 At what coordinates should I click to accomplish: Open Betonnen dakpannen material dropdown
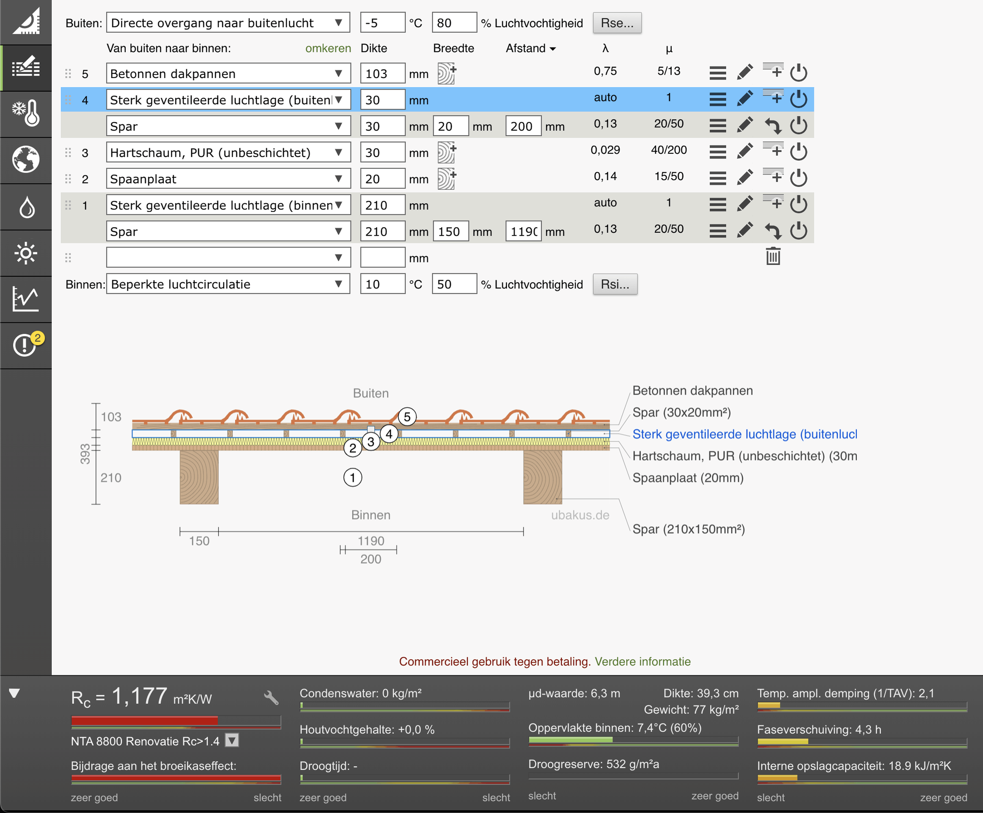[228, 74]
